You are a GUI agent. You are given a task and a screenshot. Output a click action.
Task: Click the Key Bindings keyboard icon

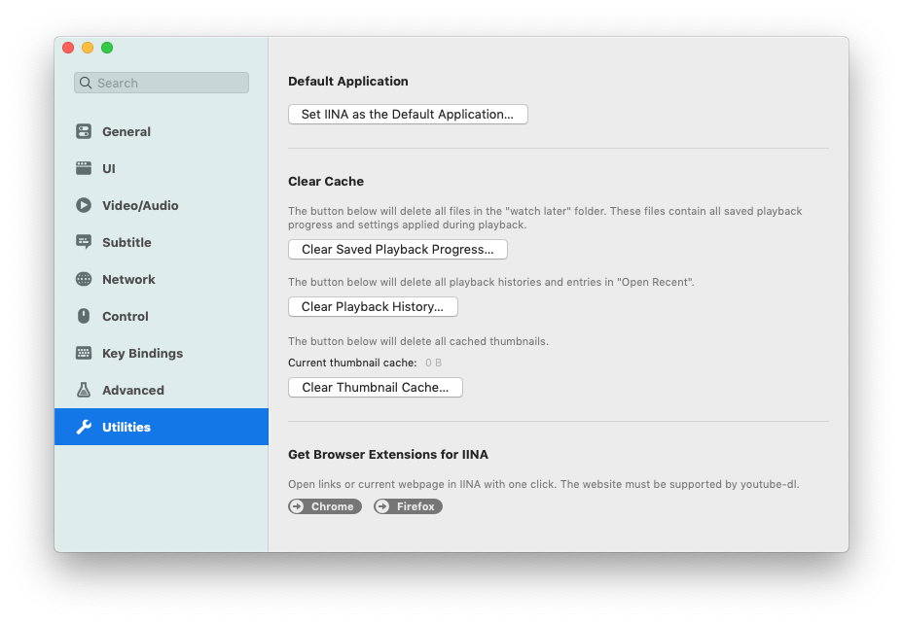(x=84, y=353)
